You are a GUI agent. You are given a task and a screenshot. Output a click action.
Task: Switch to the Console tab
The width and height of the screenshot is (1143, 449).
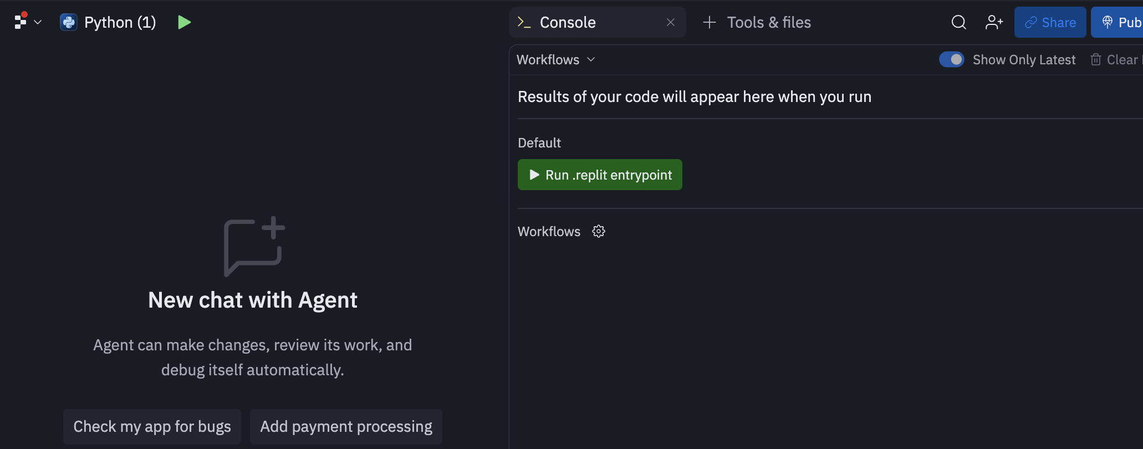[567, 22]
